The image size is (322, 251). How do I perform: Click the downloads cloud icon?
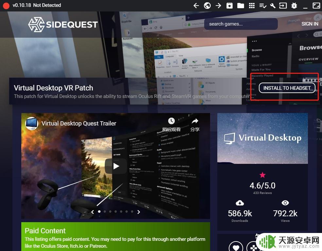click(240, 203)
